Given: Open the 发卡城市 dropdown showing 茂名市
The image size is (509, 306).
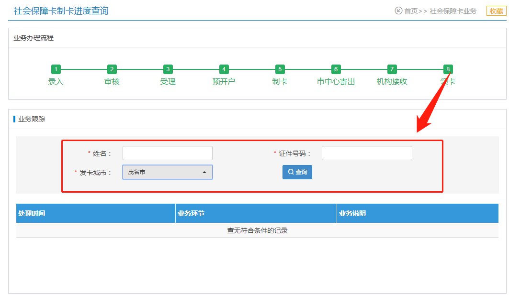Looking at the screenshot, I should coord(163,172).
